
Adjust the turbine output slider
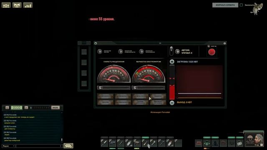pyautogui.click(x=149, y=88)
